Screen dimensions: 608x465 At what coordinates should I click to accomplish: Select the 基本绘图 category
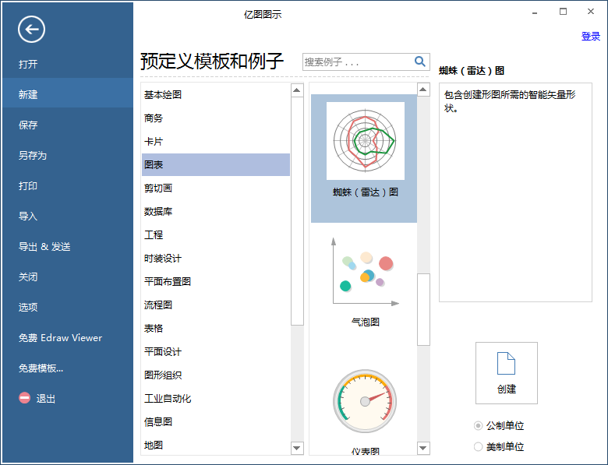pyautogui.click(x=216, y=94)
